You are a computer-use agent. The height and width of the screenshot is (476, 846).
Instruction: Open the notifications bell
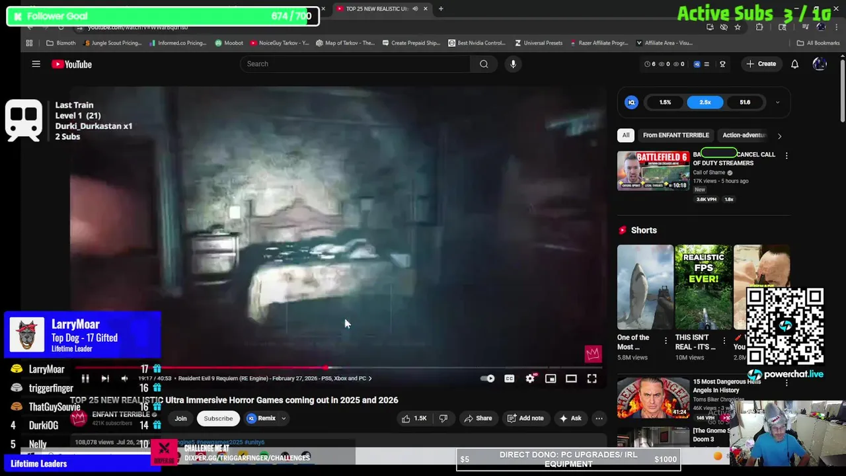click(x=794, y=64)
